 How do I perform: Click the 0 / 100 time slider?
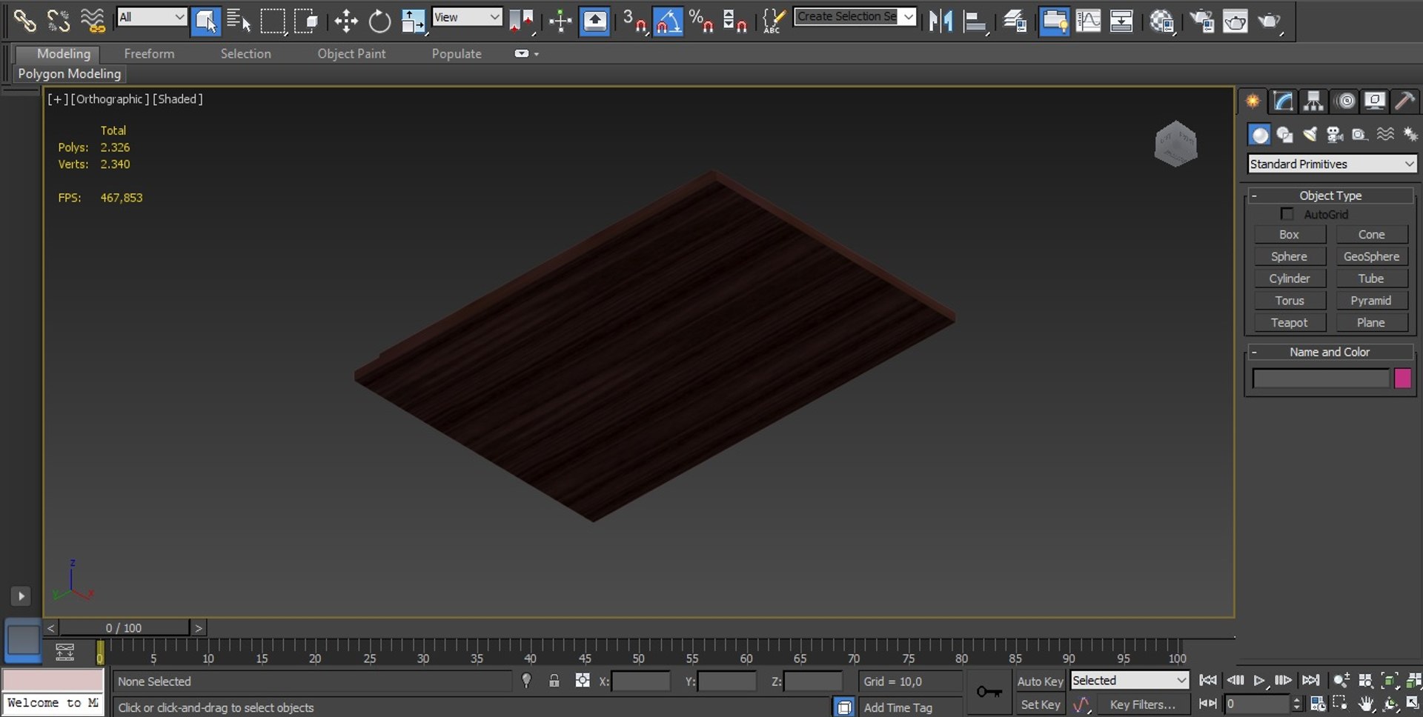pos(124,627)
